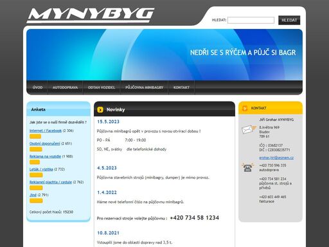
Task: Click the banner slogan NEDŘI SE S RÝČEM
Action: click(243, 53)
